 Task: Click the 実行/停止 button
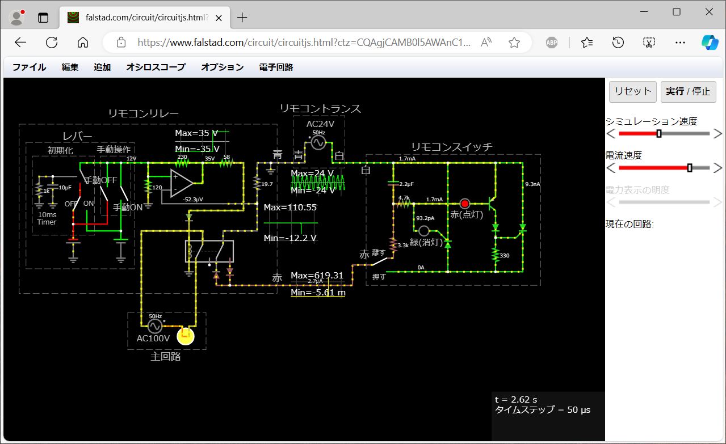688,91
